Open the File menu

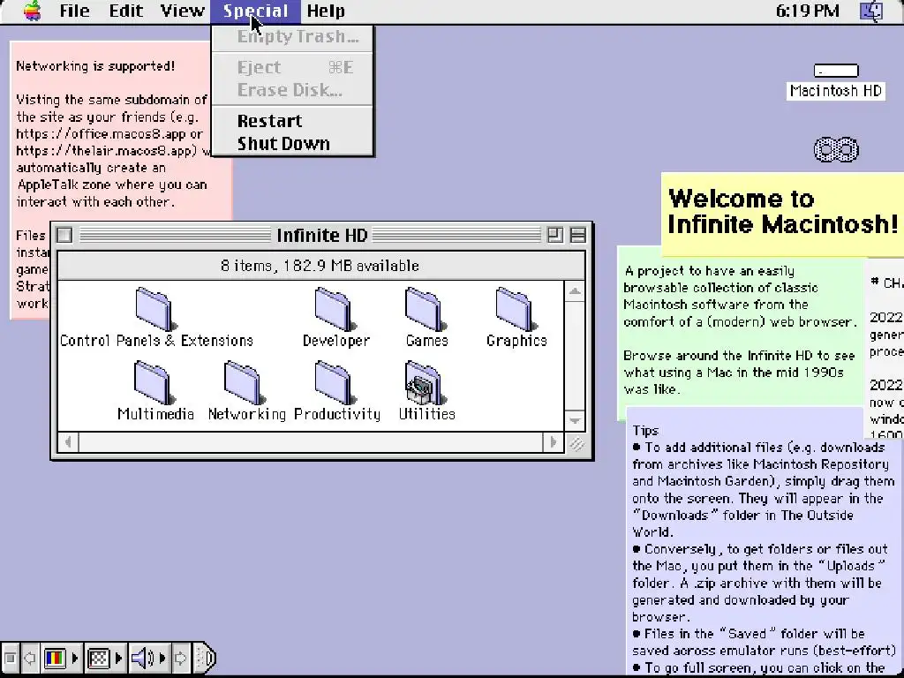[74, 11]
